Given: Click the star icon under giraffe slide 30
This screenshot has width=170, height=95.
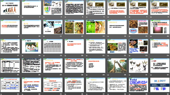Looking at the screenshot, I should click(108, 75).
